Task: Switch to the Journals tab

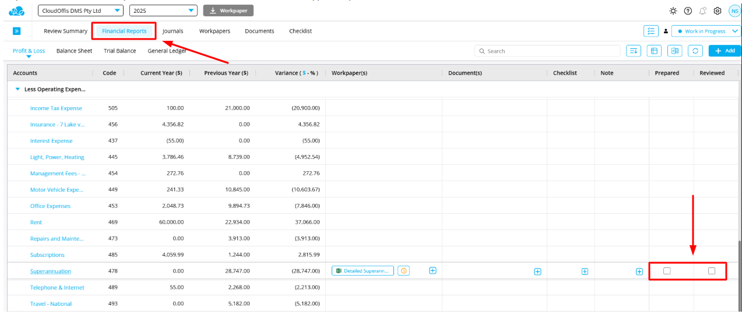Action: (173, 31)
